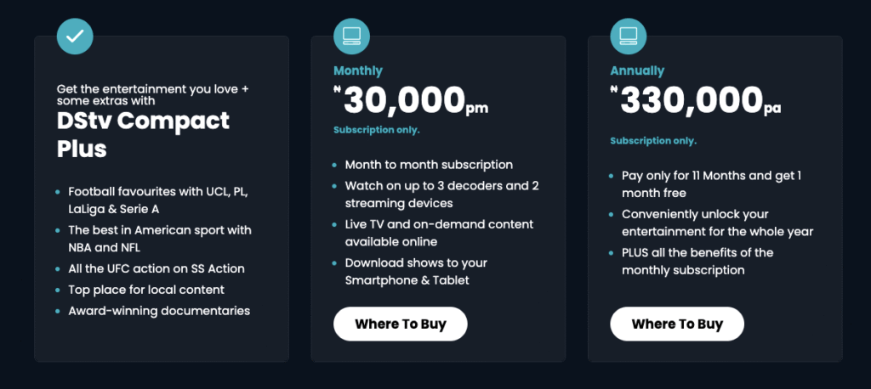The width and height of the screenshot is (871, 389).
Task: Select the Annually plan heading
Action: click(637, 70)
